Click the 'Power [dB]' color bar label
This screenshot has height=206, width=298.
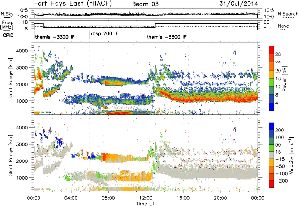pyautogui.click(x=285, y=78)
